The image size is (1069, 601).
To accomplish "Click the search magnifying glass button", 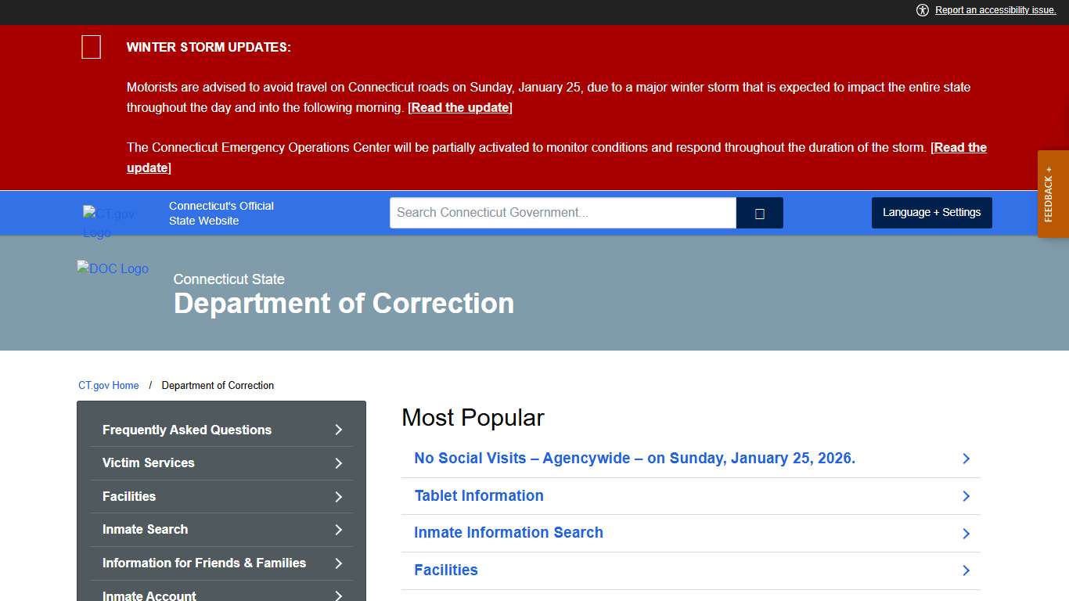I will click(x=758, y=212).
